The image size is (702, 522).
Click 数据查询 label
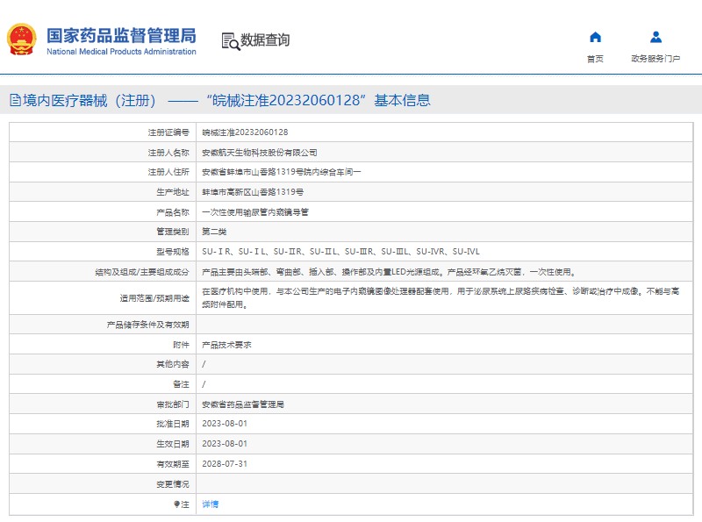[x=265, y=39]
